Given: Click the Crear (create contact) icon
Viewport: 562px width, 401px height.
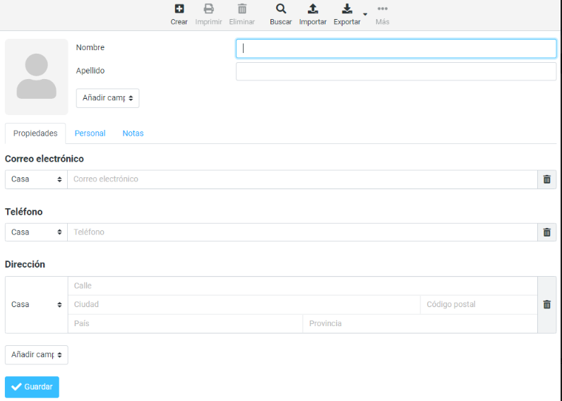Looking at the screenshot, I should [179, 8].
